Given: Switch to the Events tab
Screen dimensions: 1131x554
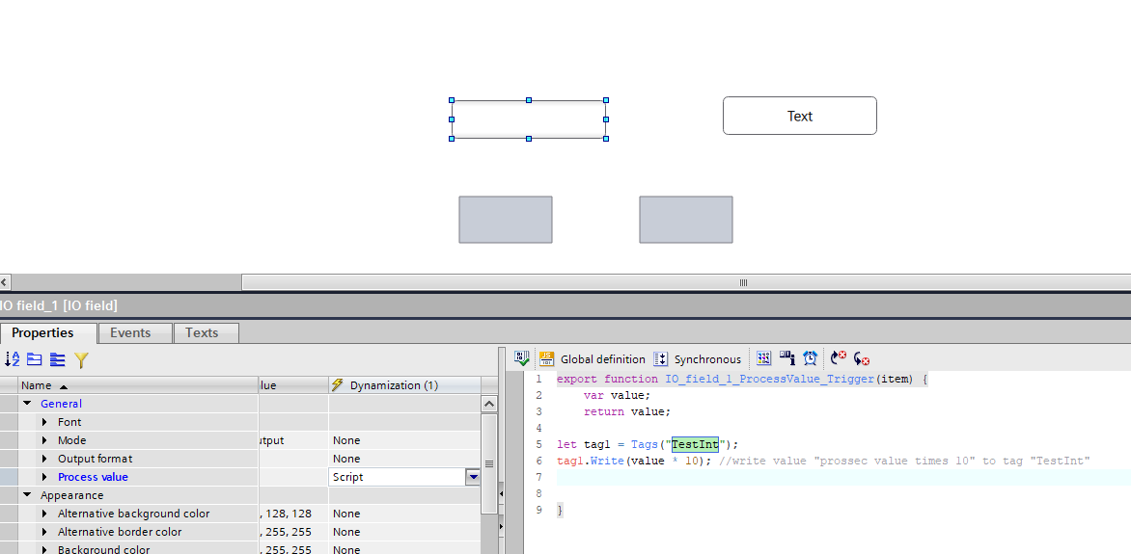Looking at the screenshot, I should [130, 333].
